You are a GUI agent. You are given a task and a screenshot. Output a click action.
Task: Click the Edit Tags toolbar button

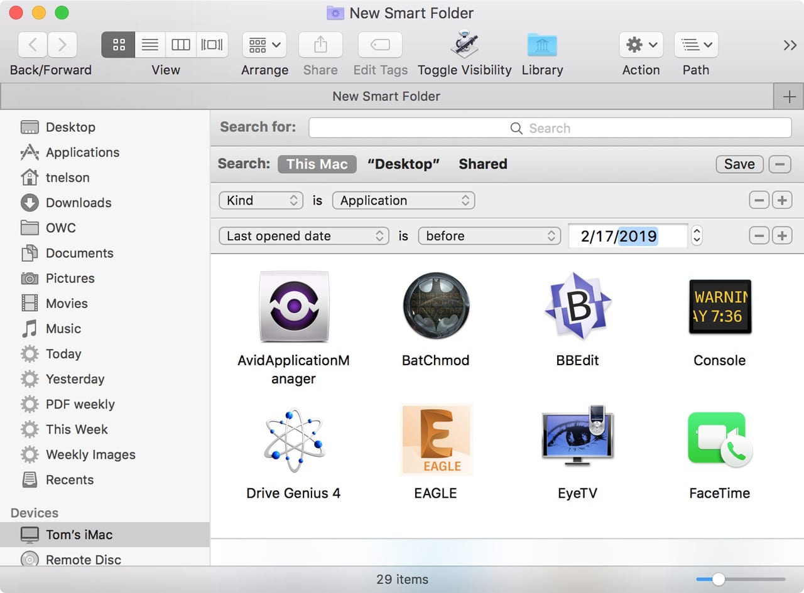pyautogui.click(x=380, y=45)
